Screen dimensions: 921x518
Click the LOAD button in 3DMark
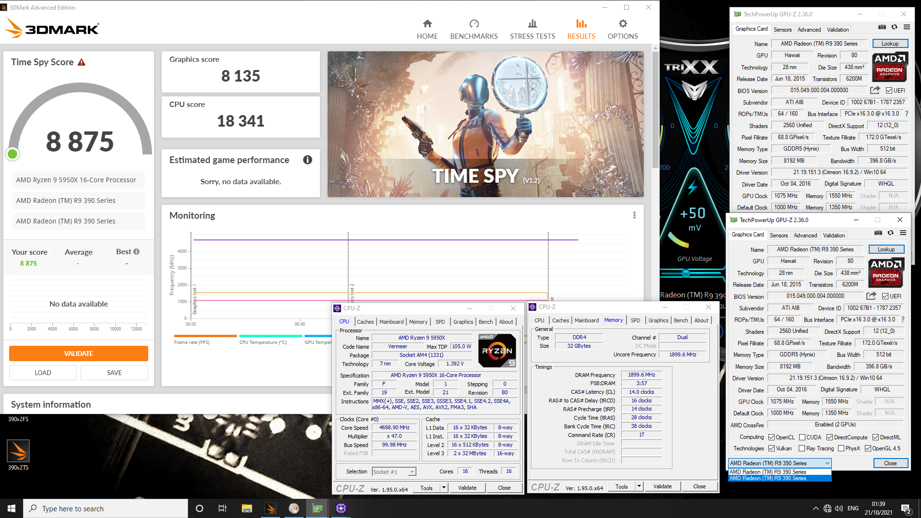43,373
